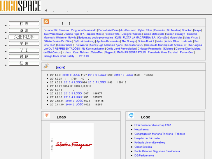Open the Panakhaiki Patra link
Screen dimensions: 212x159
click(108, 30)
